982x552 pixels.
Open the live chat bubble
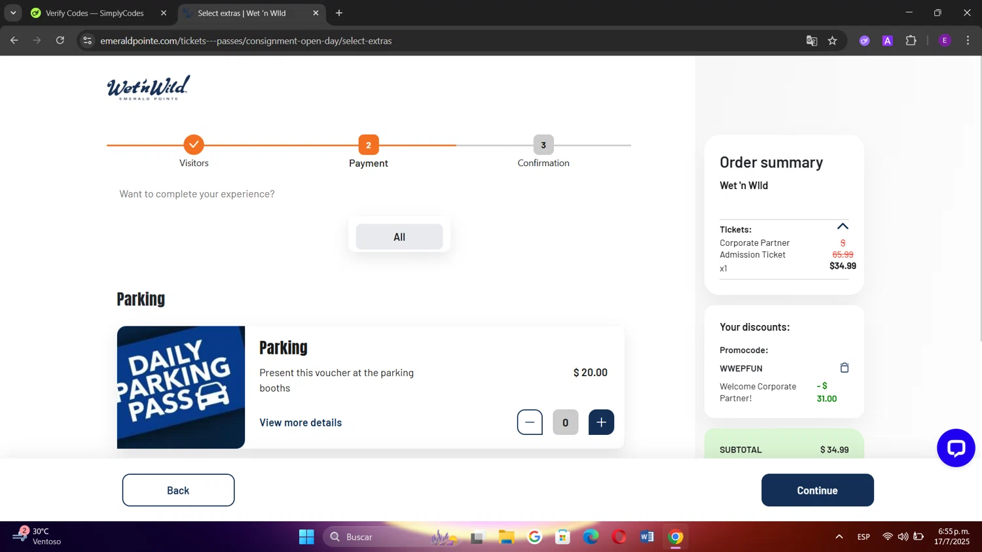pyautogui.click(x=956, y=448)
